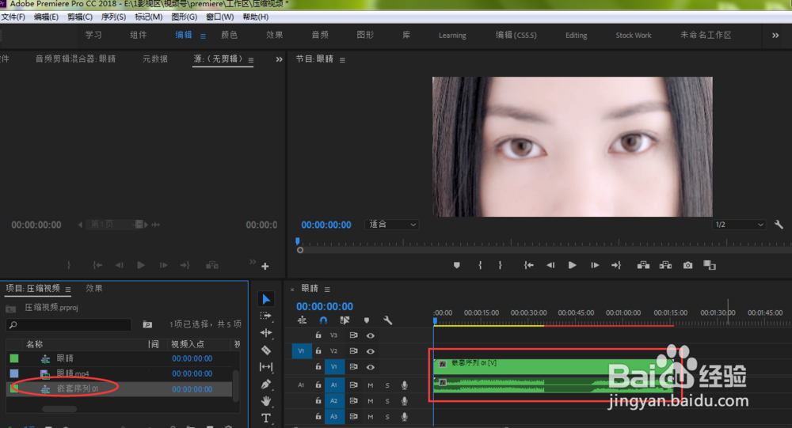This screenshot has height=428, width=792.
Task: Add a marker in the timeline
Action: coord(367,320)
